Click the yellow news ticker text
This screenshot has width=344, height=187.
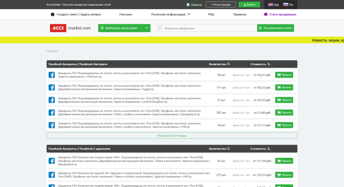coord(328,40)
